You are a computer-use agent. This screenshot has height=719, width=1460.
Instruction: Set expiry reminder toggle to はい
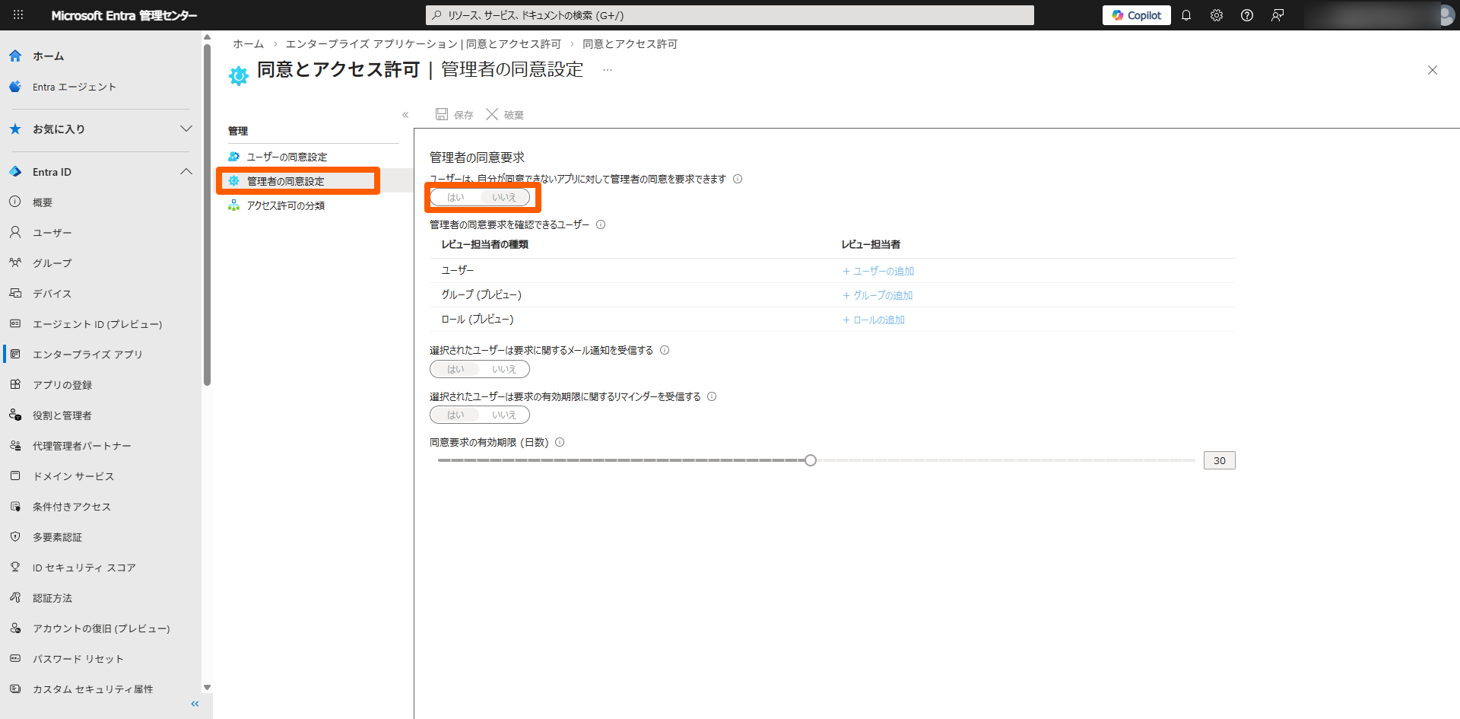point(455,415)
